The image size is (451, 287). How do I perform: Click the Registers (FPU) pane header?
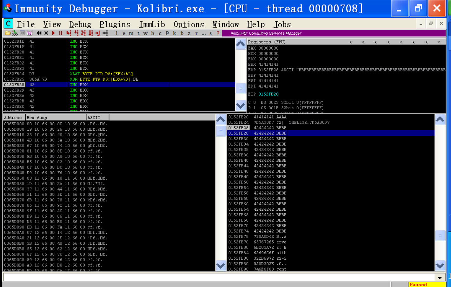(x=347, y=42)
